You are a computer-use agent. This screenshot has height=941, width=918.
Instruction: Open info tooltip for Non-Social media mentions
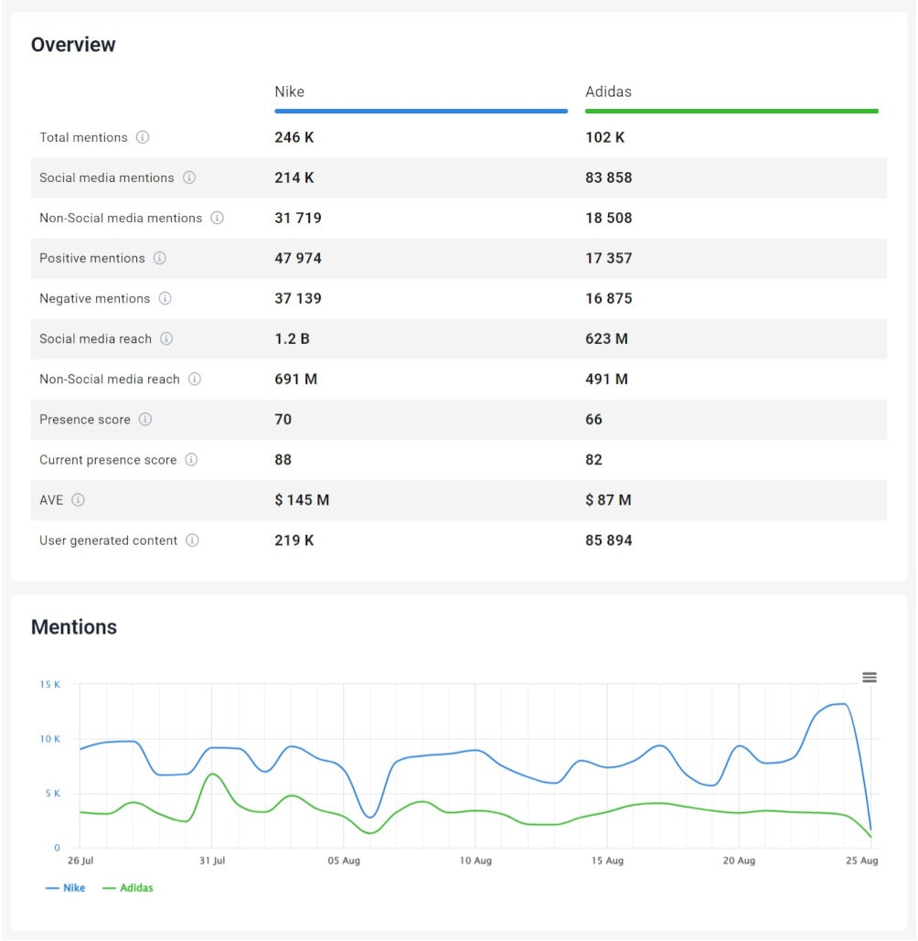(x=218, y=218)
